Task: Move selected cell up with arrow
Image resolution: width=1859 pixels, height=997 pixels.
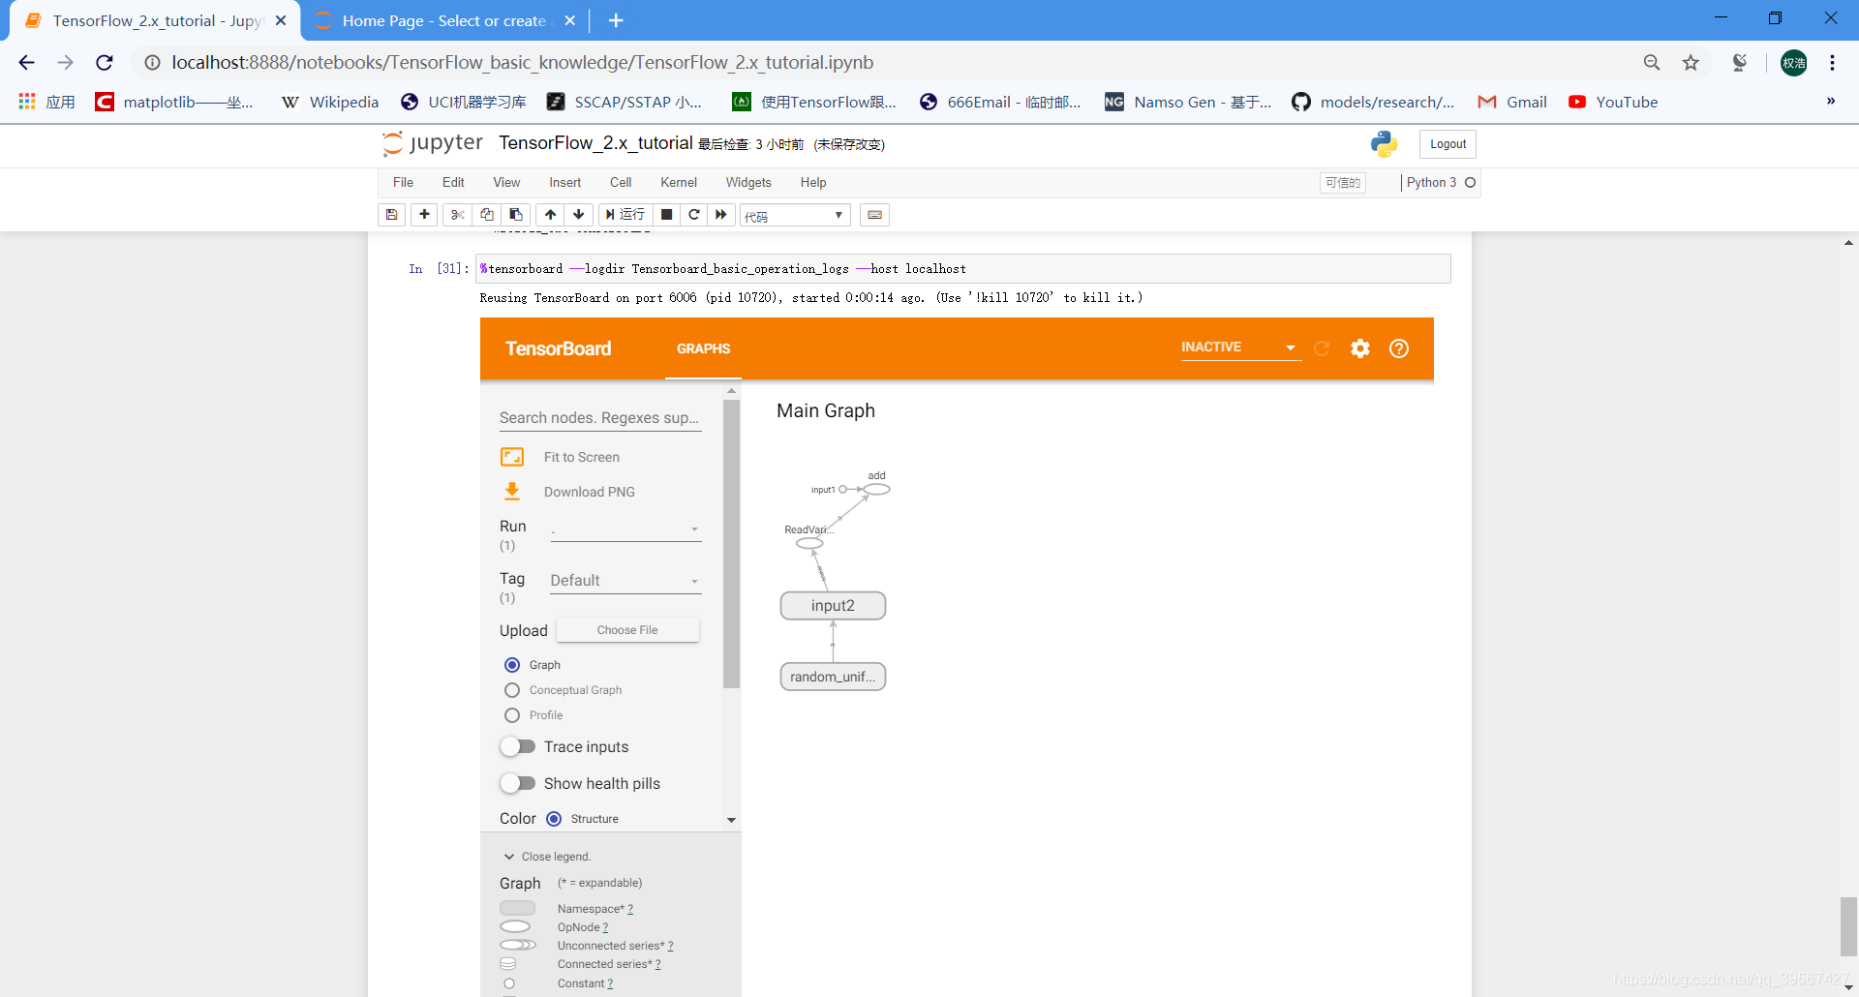Action: click(x=550, y=215)
